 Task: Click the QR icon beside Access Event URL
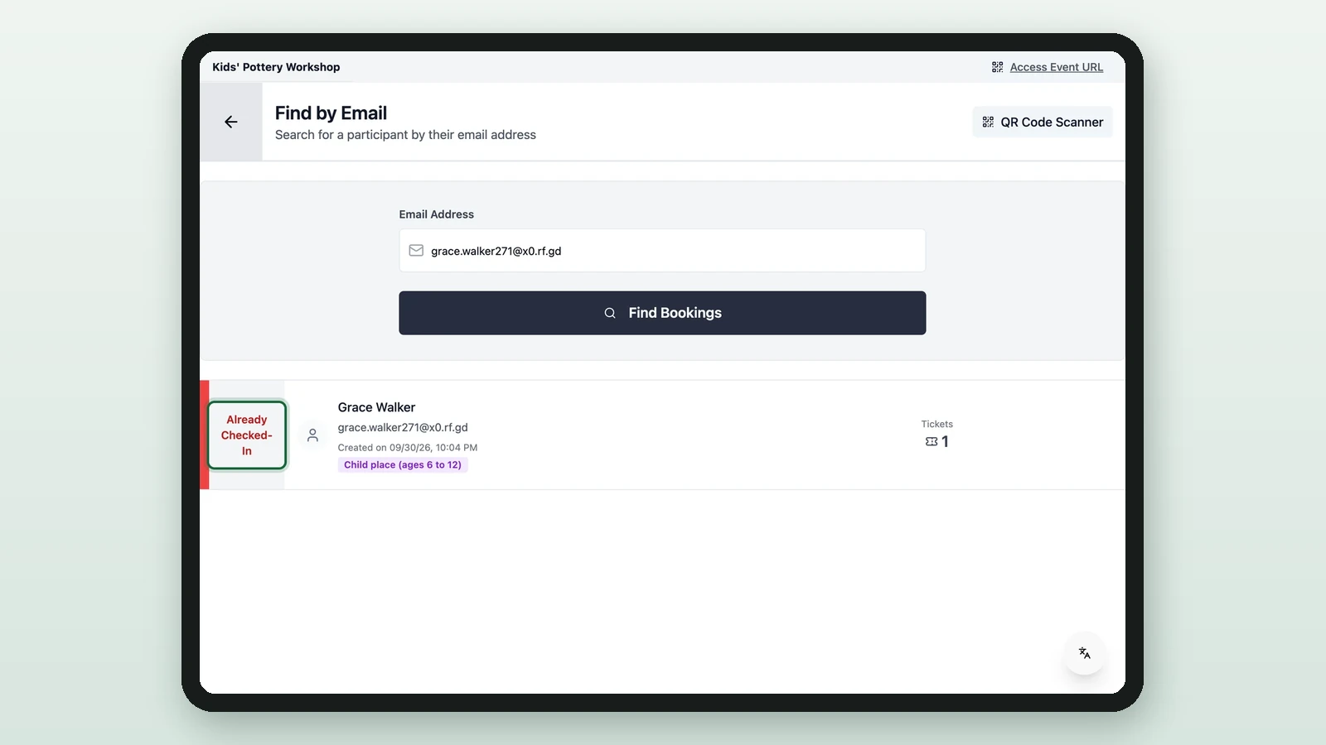click(x=997, y=67)
